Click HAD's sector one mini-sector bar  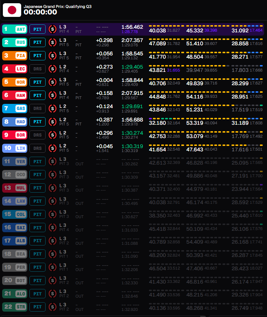(x=167, y=119)
